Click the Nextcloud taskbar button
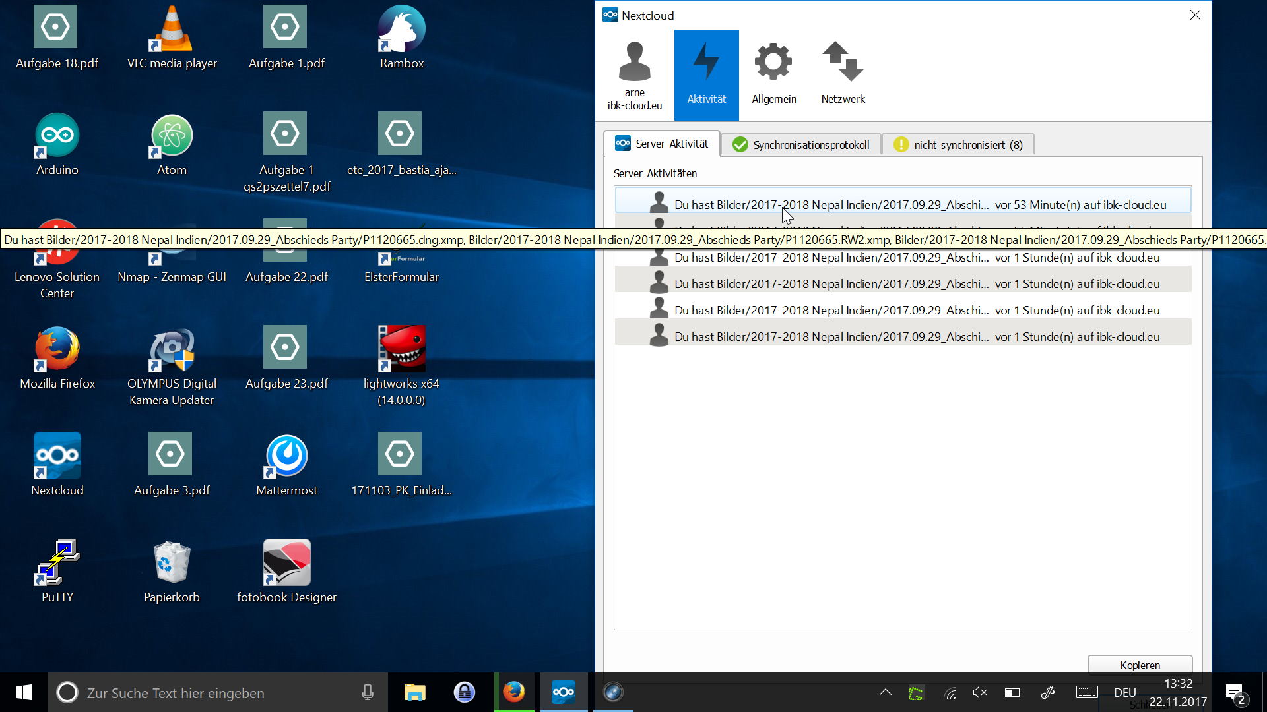Viewport: 1267px width, 712px height. point(563,692)
